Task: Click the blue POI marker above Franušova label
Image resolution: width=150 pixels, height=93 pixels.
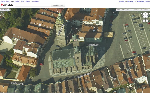Action: pos(94,30)
